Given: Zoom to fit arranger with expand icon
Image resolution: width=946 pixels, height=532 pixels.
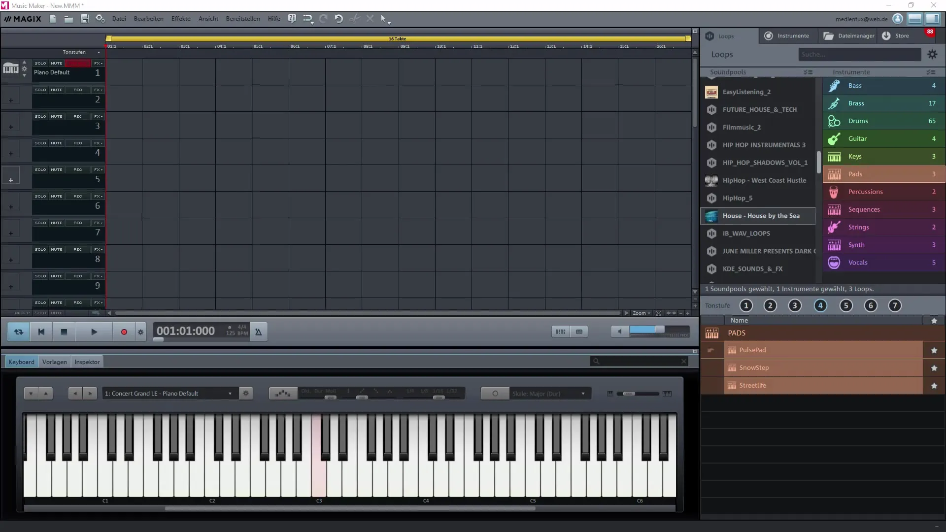Looking at the screenshot, I should pyautogui.click(x=658, y=313).
